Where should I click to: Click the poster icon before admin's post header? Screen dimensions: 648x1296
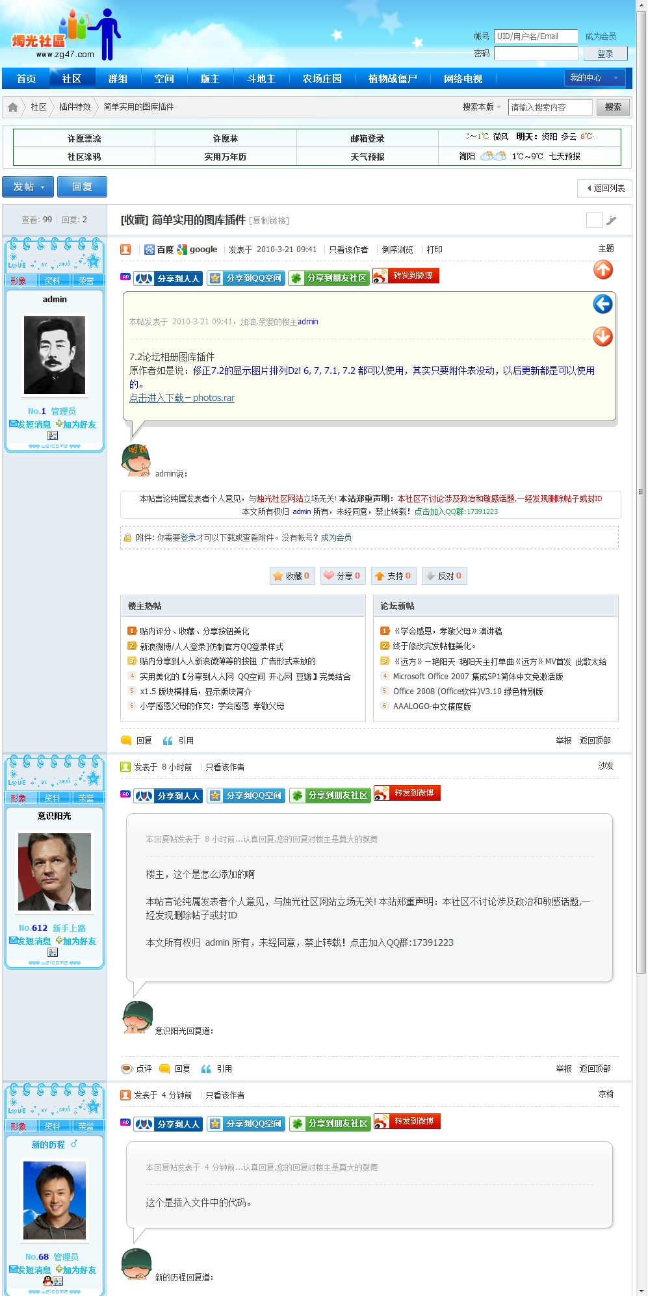pyautogui.click(x=126, y=250)
